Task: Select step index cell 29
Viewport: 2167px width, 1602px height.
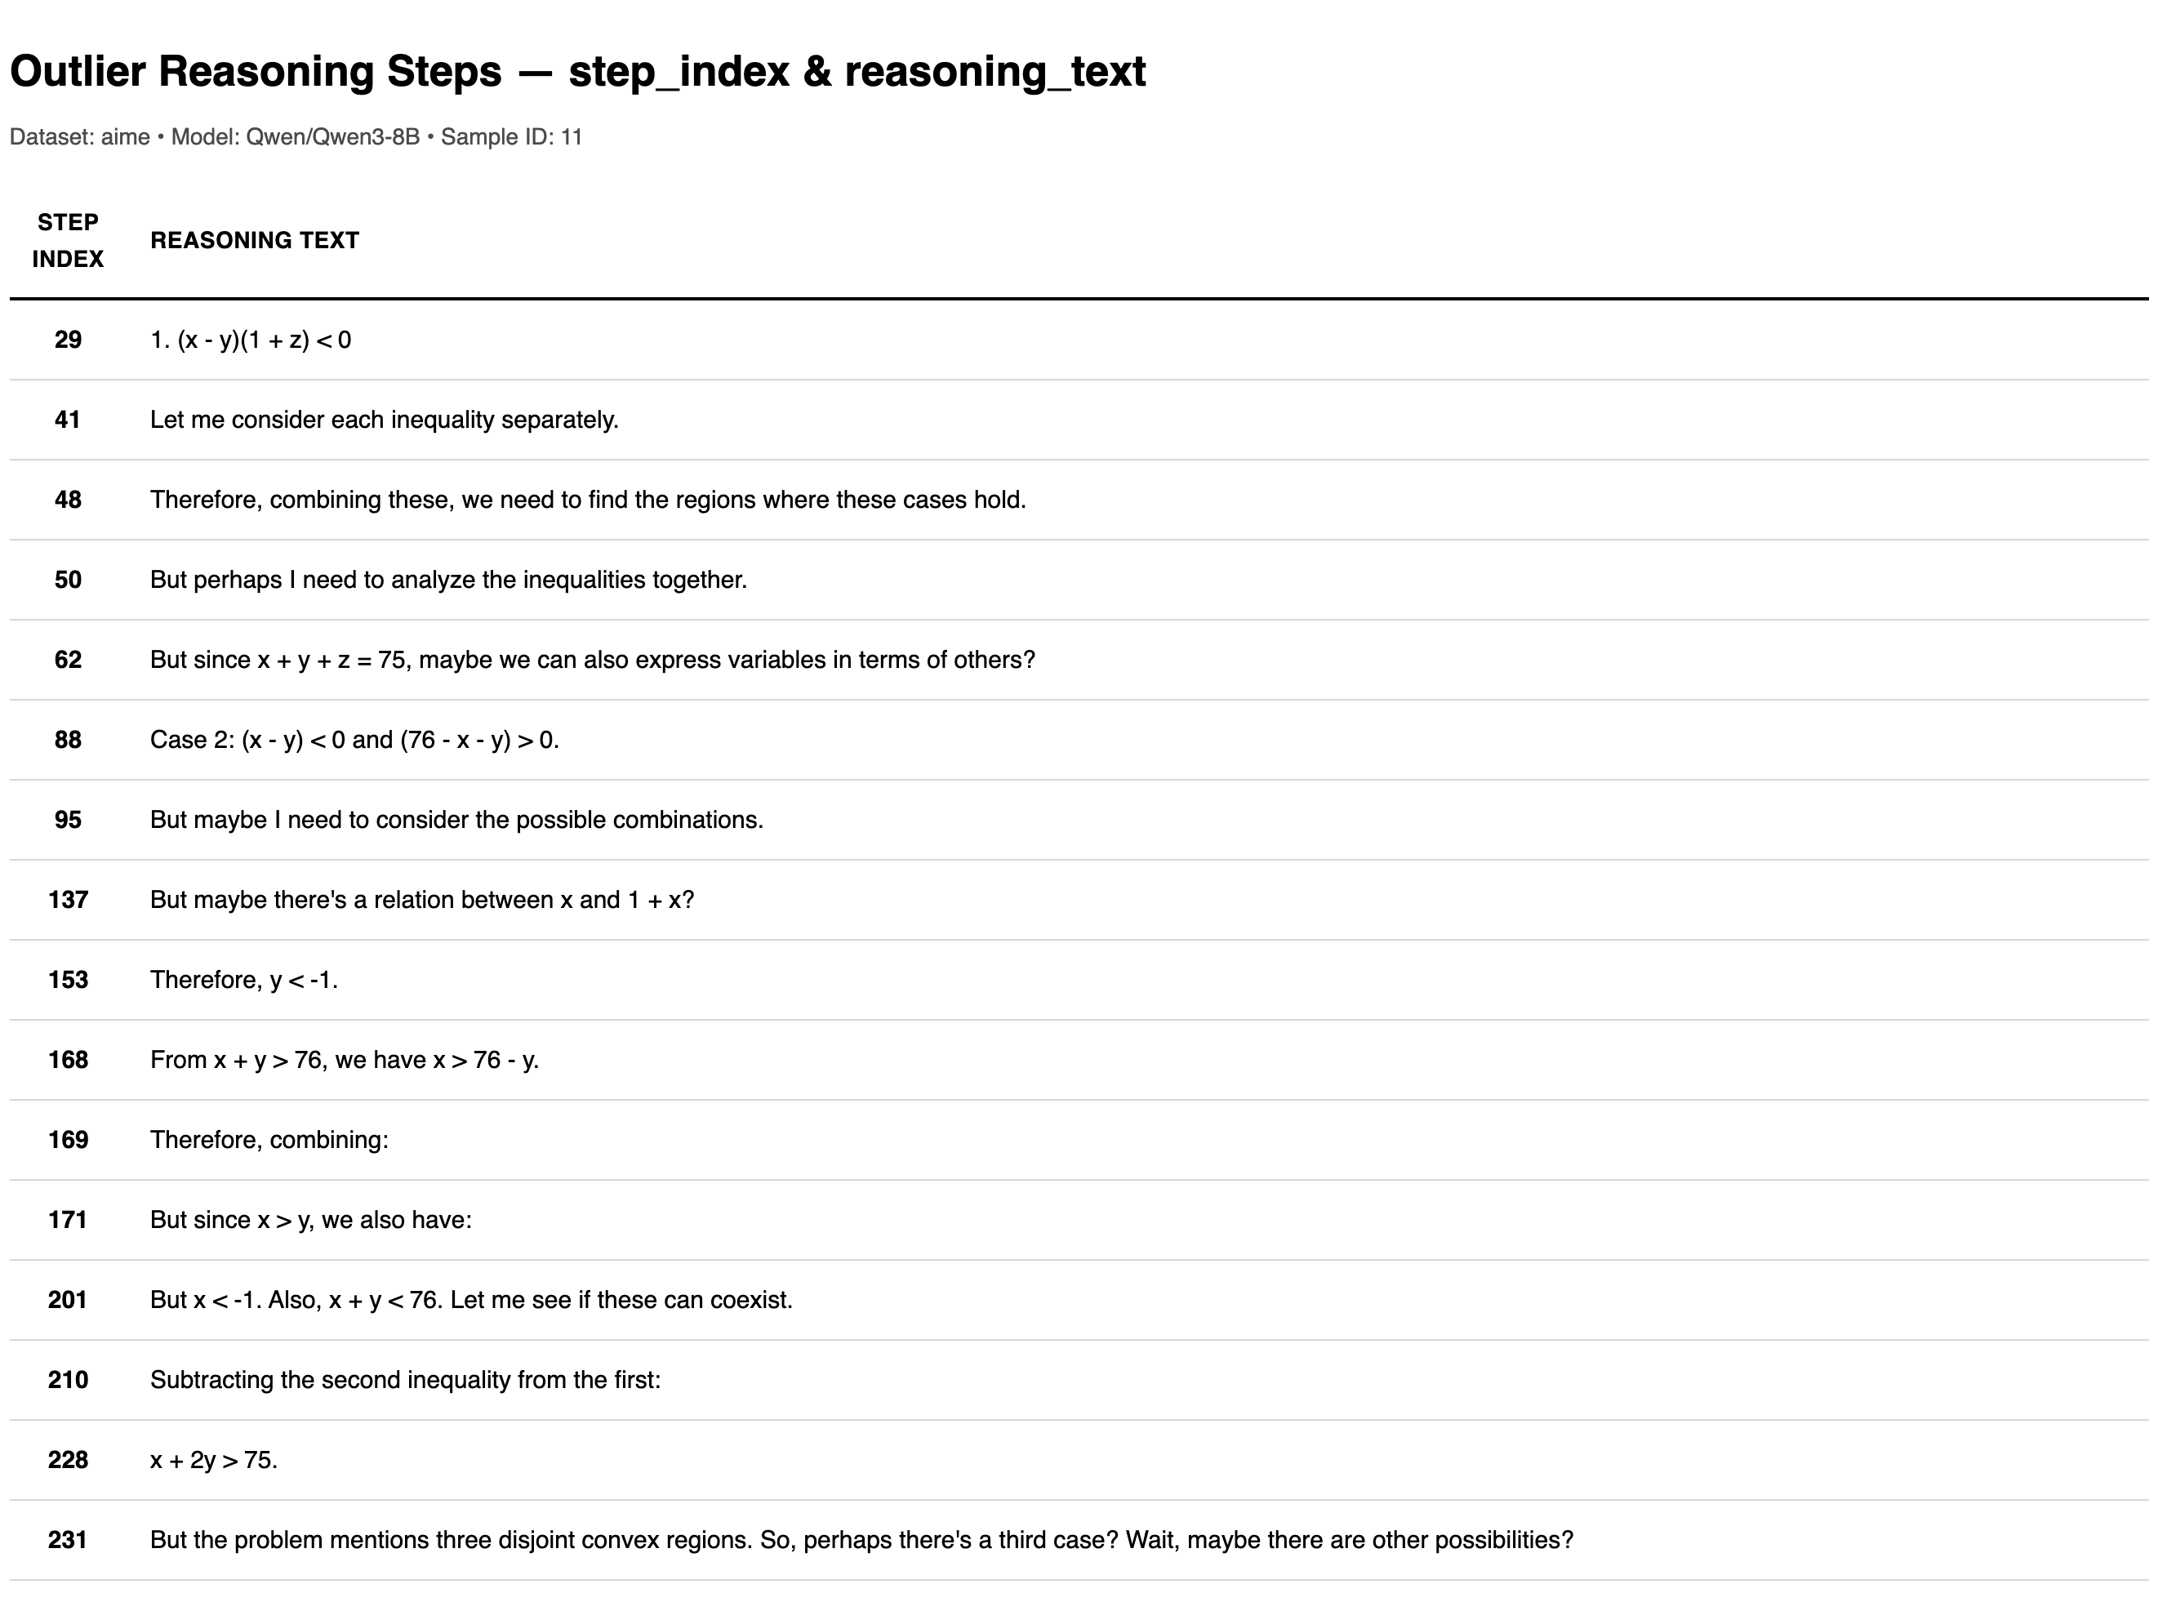Action: [x=68, y=340]
